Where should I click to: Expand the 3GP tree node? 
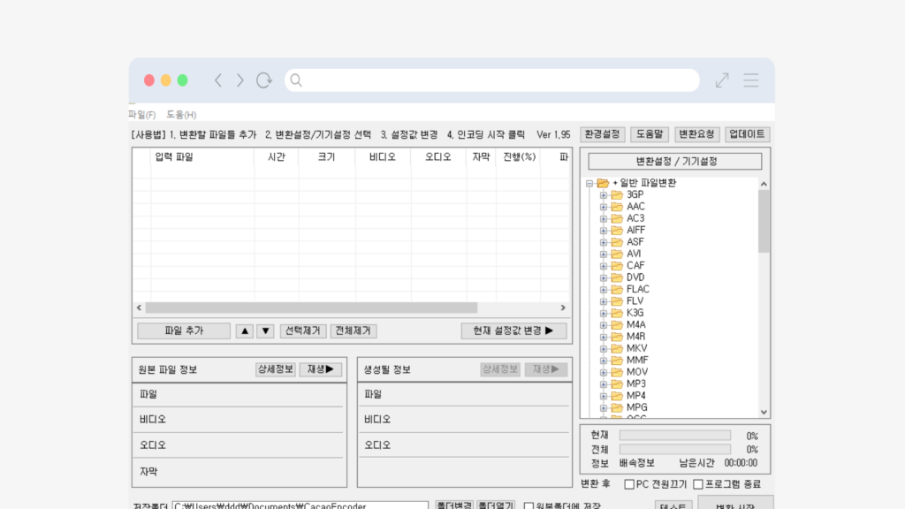click(605, 194)
